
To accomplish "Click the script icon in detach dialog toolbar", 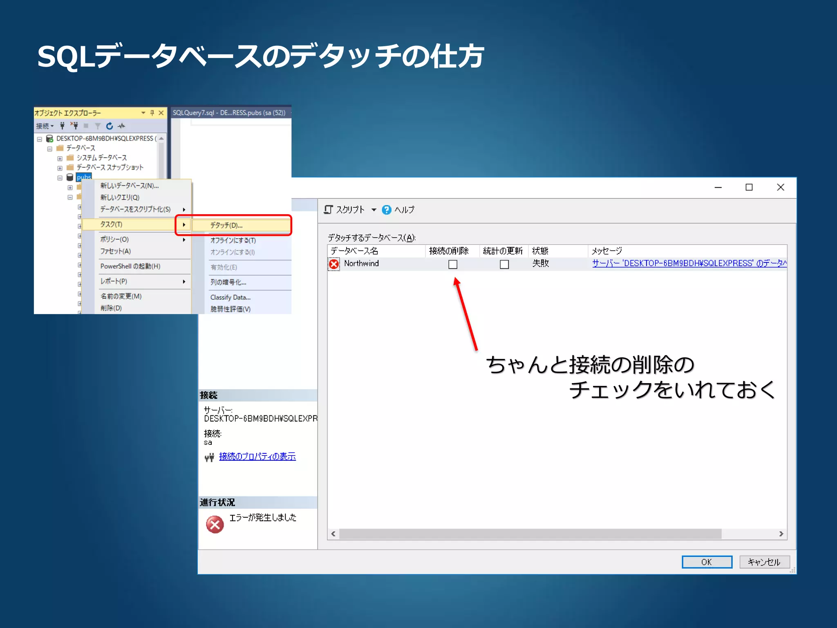I will pos(328,210).
